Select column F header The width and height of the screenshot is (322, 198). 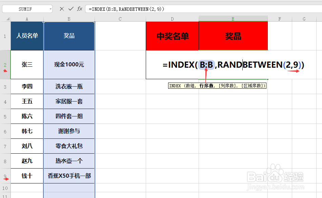tap(280, 19)
